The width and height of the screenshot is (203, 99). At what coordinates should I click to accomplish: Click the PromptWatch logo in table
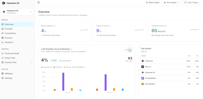(x=143, y=78)
